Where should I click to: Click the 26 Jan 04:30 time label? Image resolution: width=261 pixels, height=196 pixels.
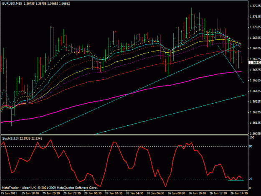point(134,193)
